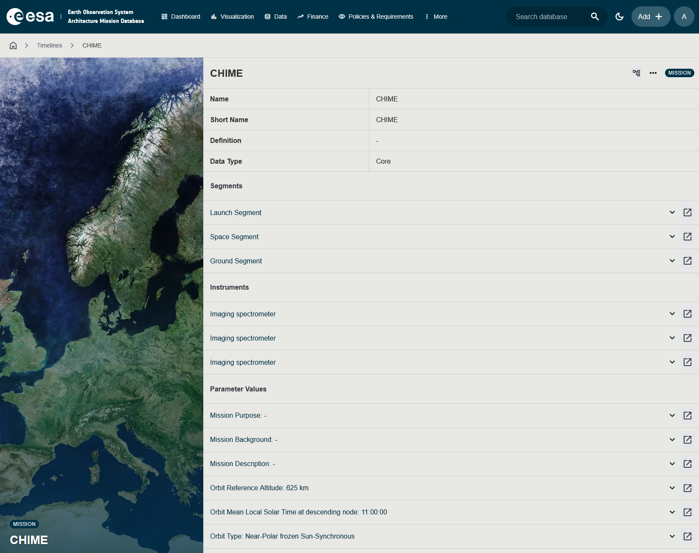Click the Add button
The height and width of the screenshot is (553, 699).
click(651, 17)
